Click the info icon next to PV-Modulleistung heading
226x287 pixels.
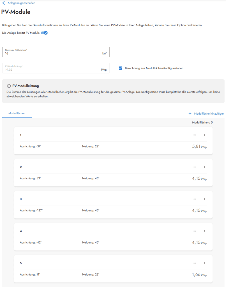[9, 86]
